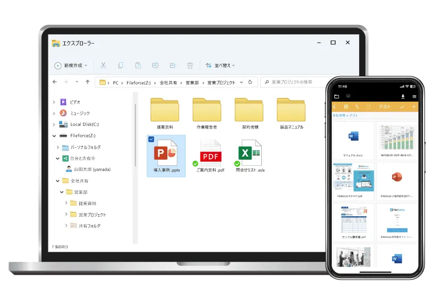The width and height of the screenshot is (438, 297).
Task: Click the Rename icon in toolbar
Action: 155,65
